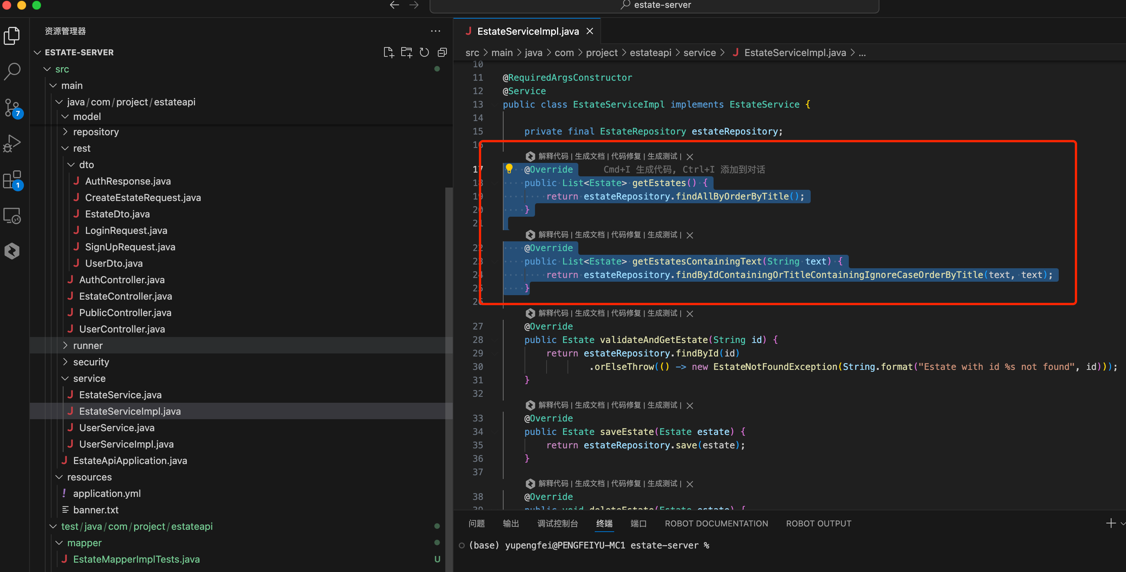Open the Search view in activity bar
The height and width of the screenshot is (572, 1126).
click(x=12, y=71)
